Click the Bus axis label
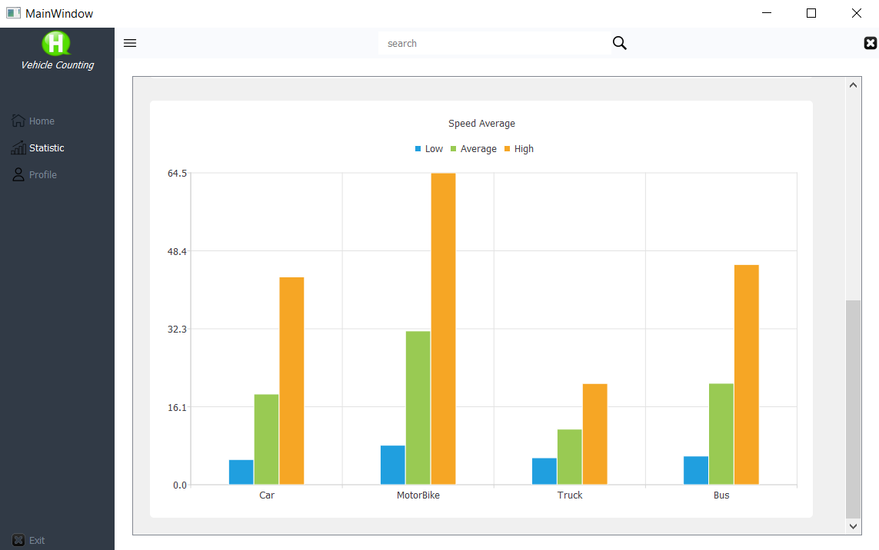The image size is (879, 550). [721, 495]
